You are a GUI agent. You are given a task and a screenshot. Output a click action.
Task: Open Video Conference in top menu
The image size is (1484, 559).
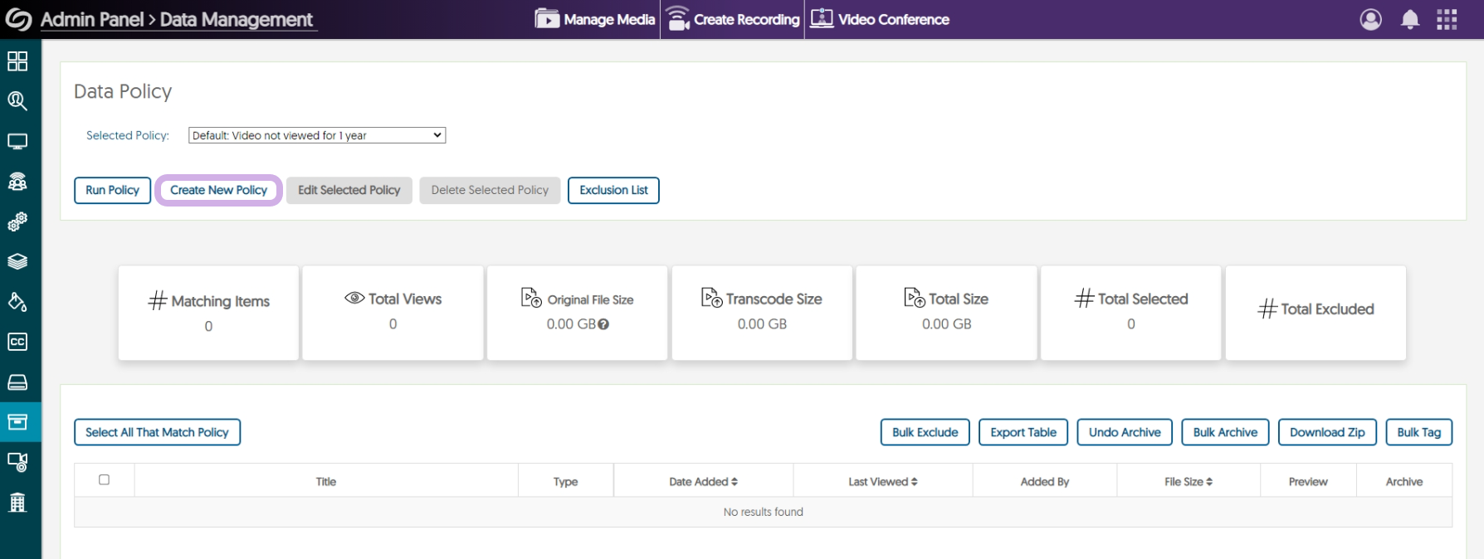pos(880,20)
